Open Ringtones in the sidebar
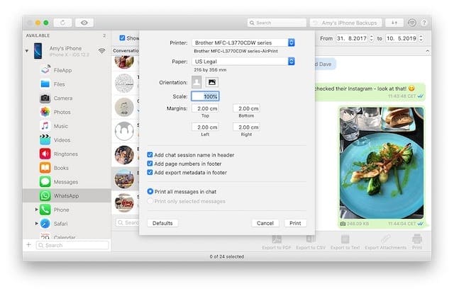The image size is (454, 291). coord(66,154)
